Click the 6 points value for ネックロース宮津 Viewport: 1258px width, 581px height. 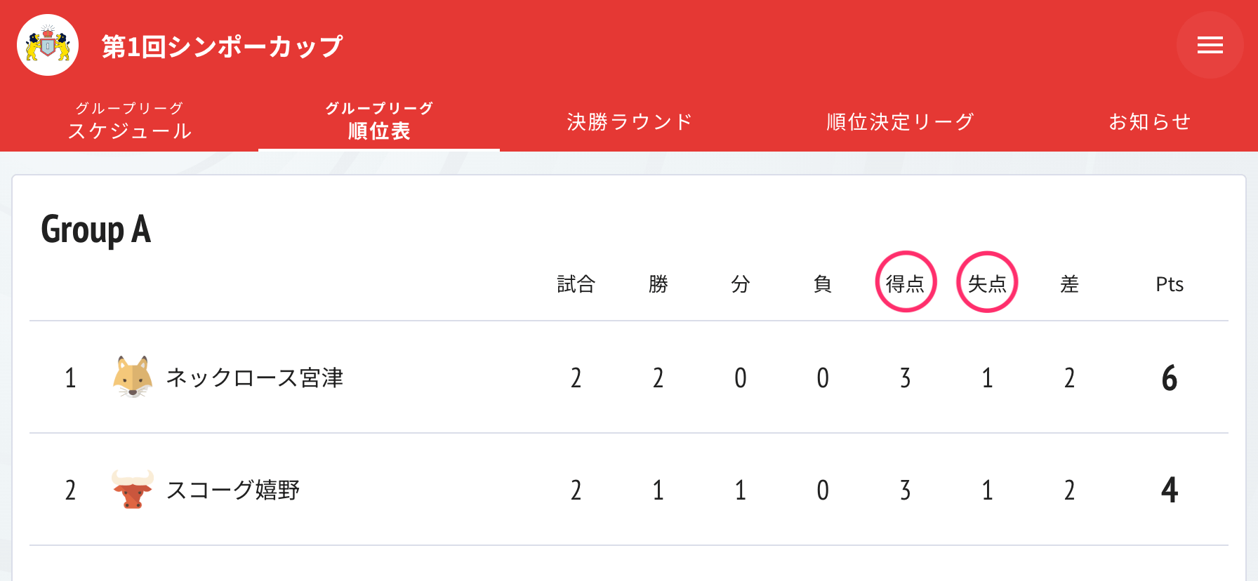click(x=1170, y=378)
